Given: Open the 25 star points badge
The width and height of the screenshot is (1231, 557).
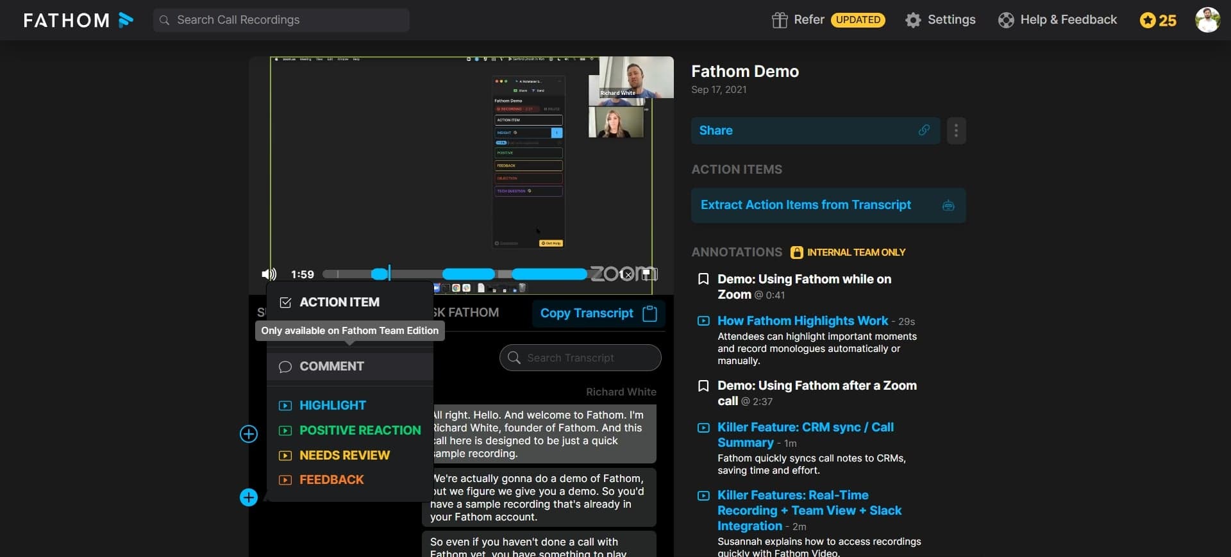Looking at the screenshot, I should 1158,20.
